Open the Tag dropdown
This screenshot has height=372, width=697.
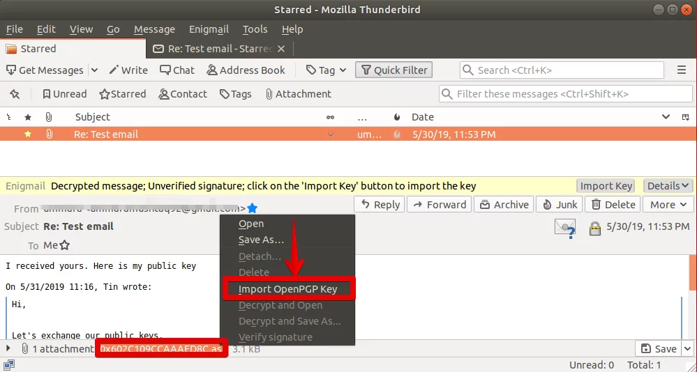tap(327, 70)
